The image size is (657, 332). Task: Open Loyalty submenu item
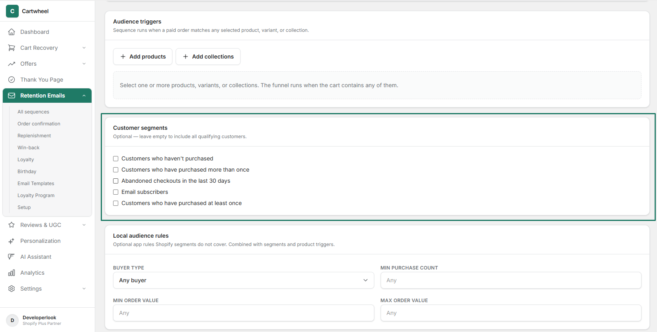point(25,160)
